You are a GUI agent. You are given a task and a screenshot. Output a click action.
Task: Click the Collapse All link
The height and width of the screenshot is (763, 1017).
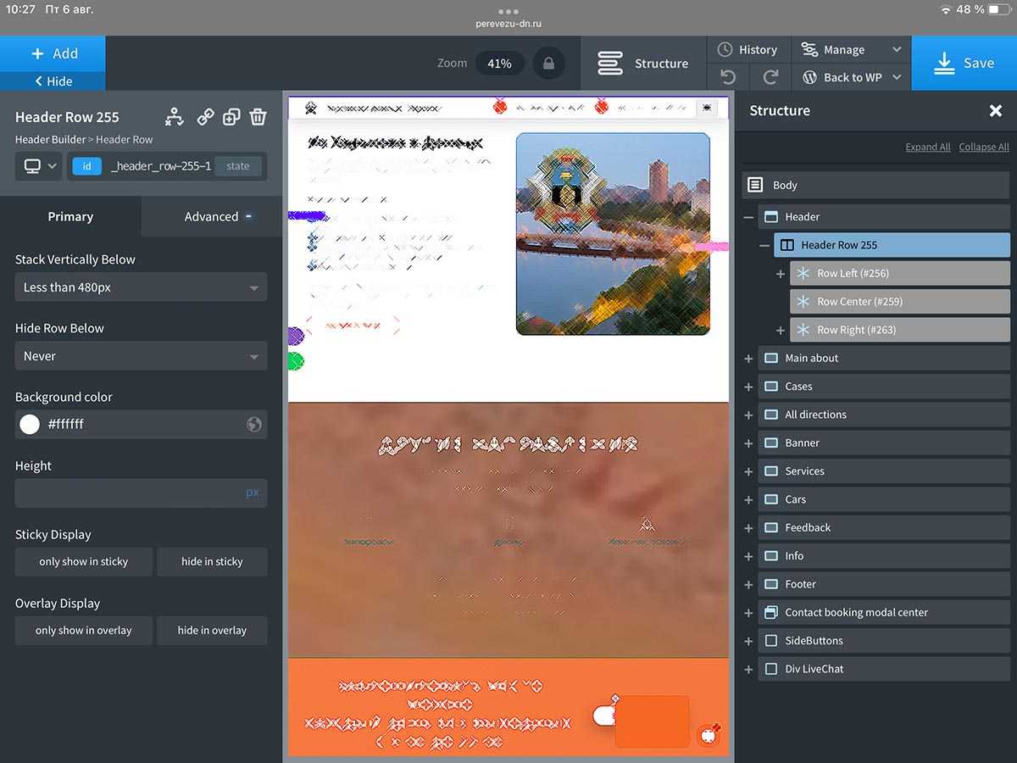point(983,148)
